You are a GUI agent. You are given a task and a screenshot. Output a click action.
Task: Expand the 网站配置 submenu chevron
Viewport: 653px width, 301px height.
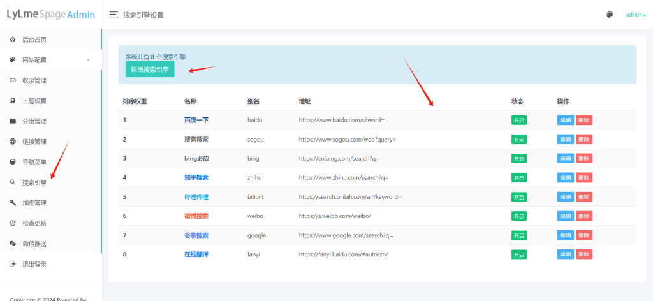pos(88,60)
